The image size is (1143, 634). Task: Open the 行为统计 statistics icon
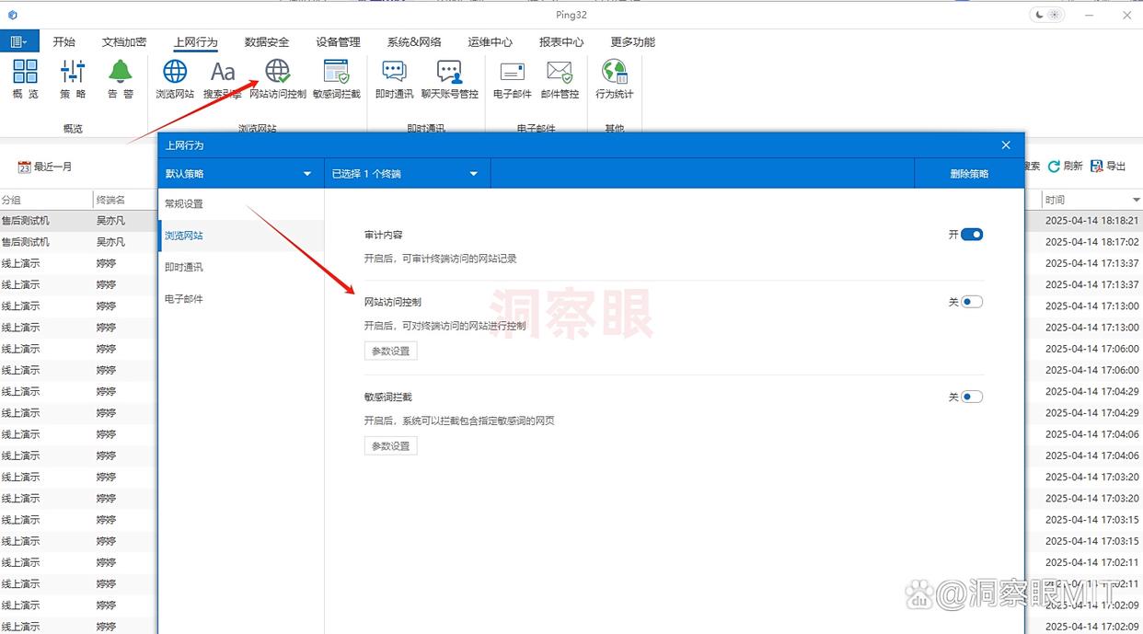click(615, 78)
